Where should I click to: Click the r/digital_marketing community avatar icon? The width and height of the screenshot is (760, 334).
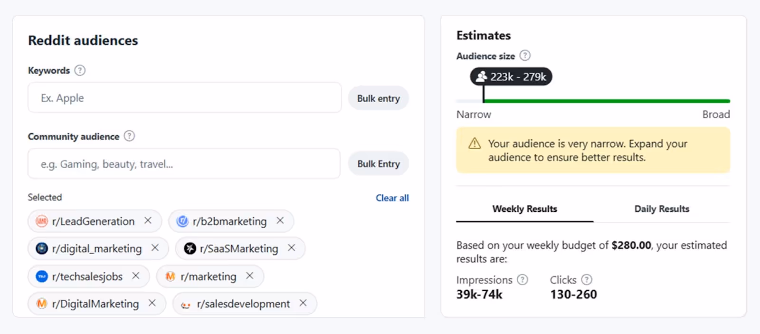pyautogui.click(x=42, y=248)
